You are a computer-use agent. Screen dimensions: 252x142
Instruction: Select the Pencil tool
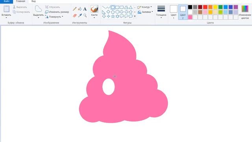tap(75, 9)
